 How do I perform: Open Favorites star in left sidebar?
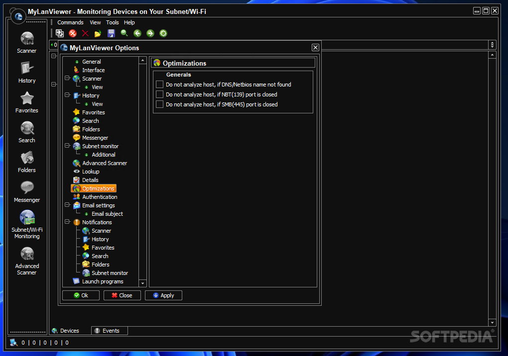[27, 102]
